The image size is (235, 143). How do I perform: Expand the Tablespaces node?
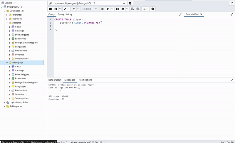[4, 107]
